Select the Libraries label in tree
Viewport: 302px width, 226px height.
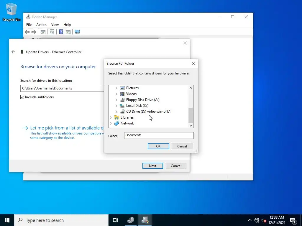click(x=127, y=117)
